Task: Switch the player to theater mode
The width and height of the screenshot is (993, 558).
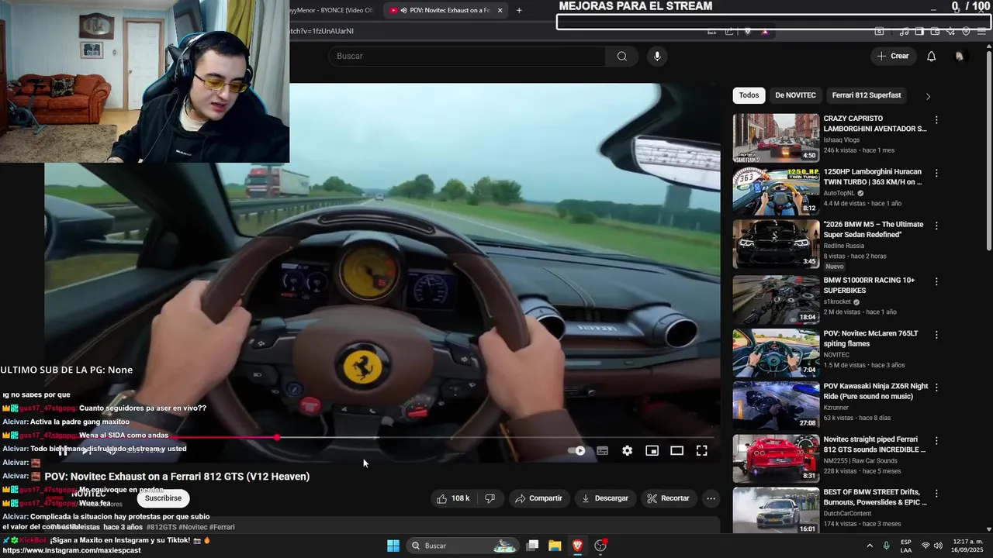Action: (x=676, y=450)
